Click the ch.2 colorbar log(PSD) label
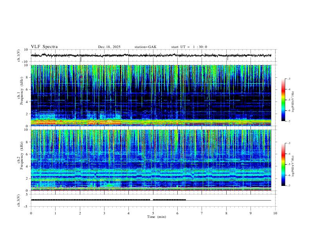 pos(293,166)
